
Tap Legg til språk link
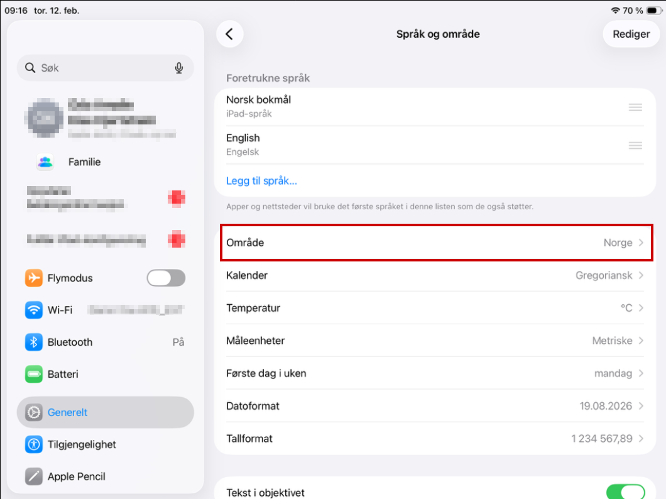(261, 181)
